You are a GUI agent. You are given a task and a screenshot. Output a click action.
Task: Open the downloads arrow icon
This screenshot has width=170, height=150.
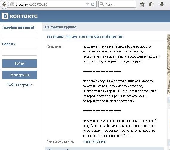(x=162, y=4)
